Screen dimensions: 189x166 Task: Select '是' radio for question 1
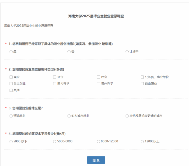(11, 52)
